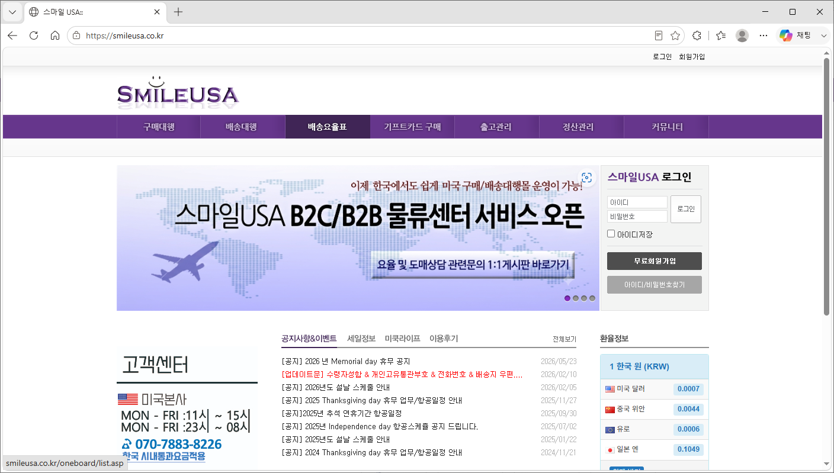Open the favorites list
This screenshot has width=834, height=473.
pyautogui.click(x=721, y=36)
